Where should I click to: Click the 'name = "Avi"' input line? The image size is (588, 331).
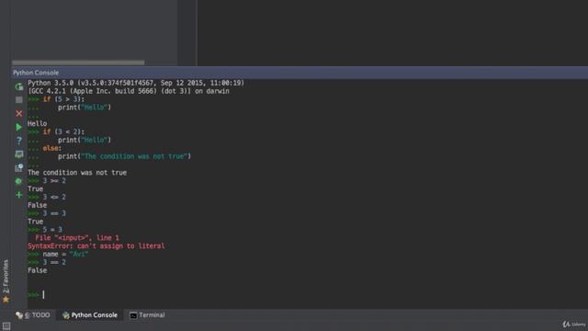click(65, 254)
